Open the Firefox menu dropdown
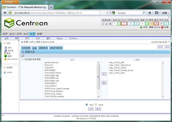Screen dimensions: 172x122 (10, 2)
